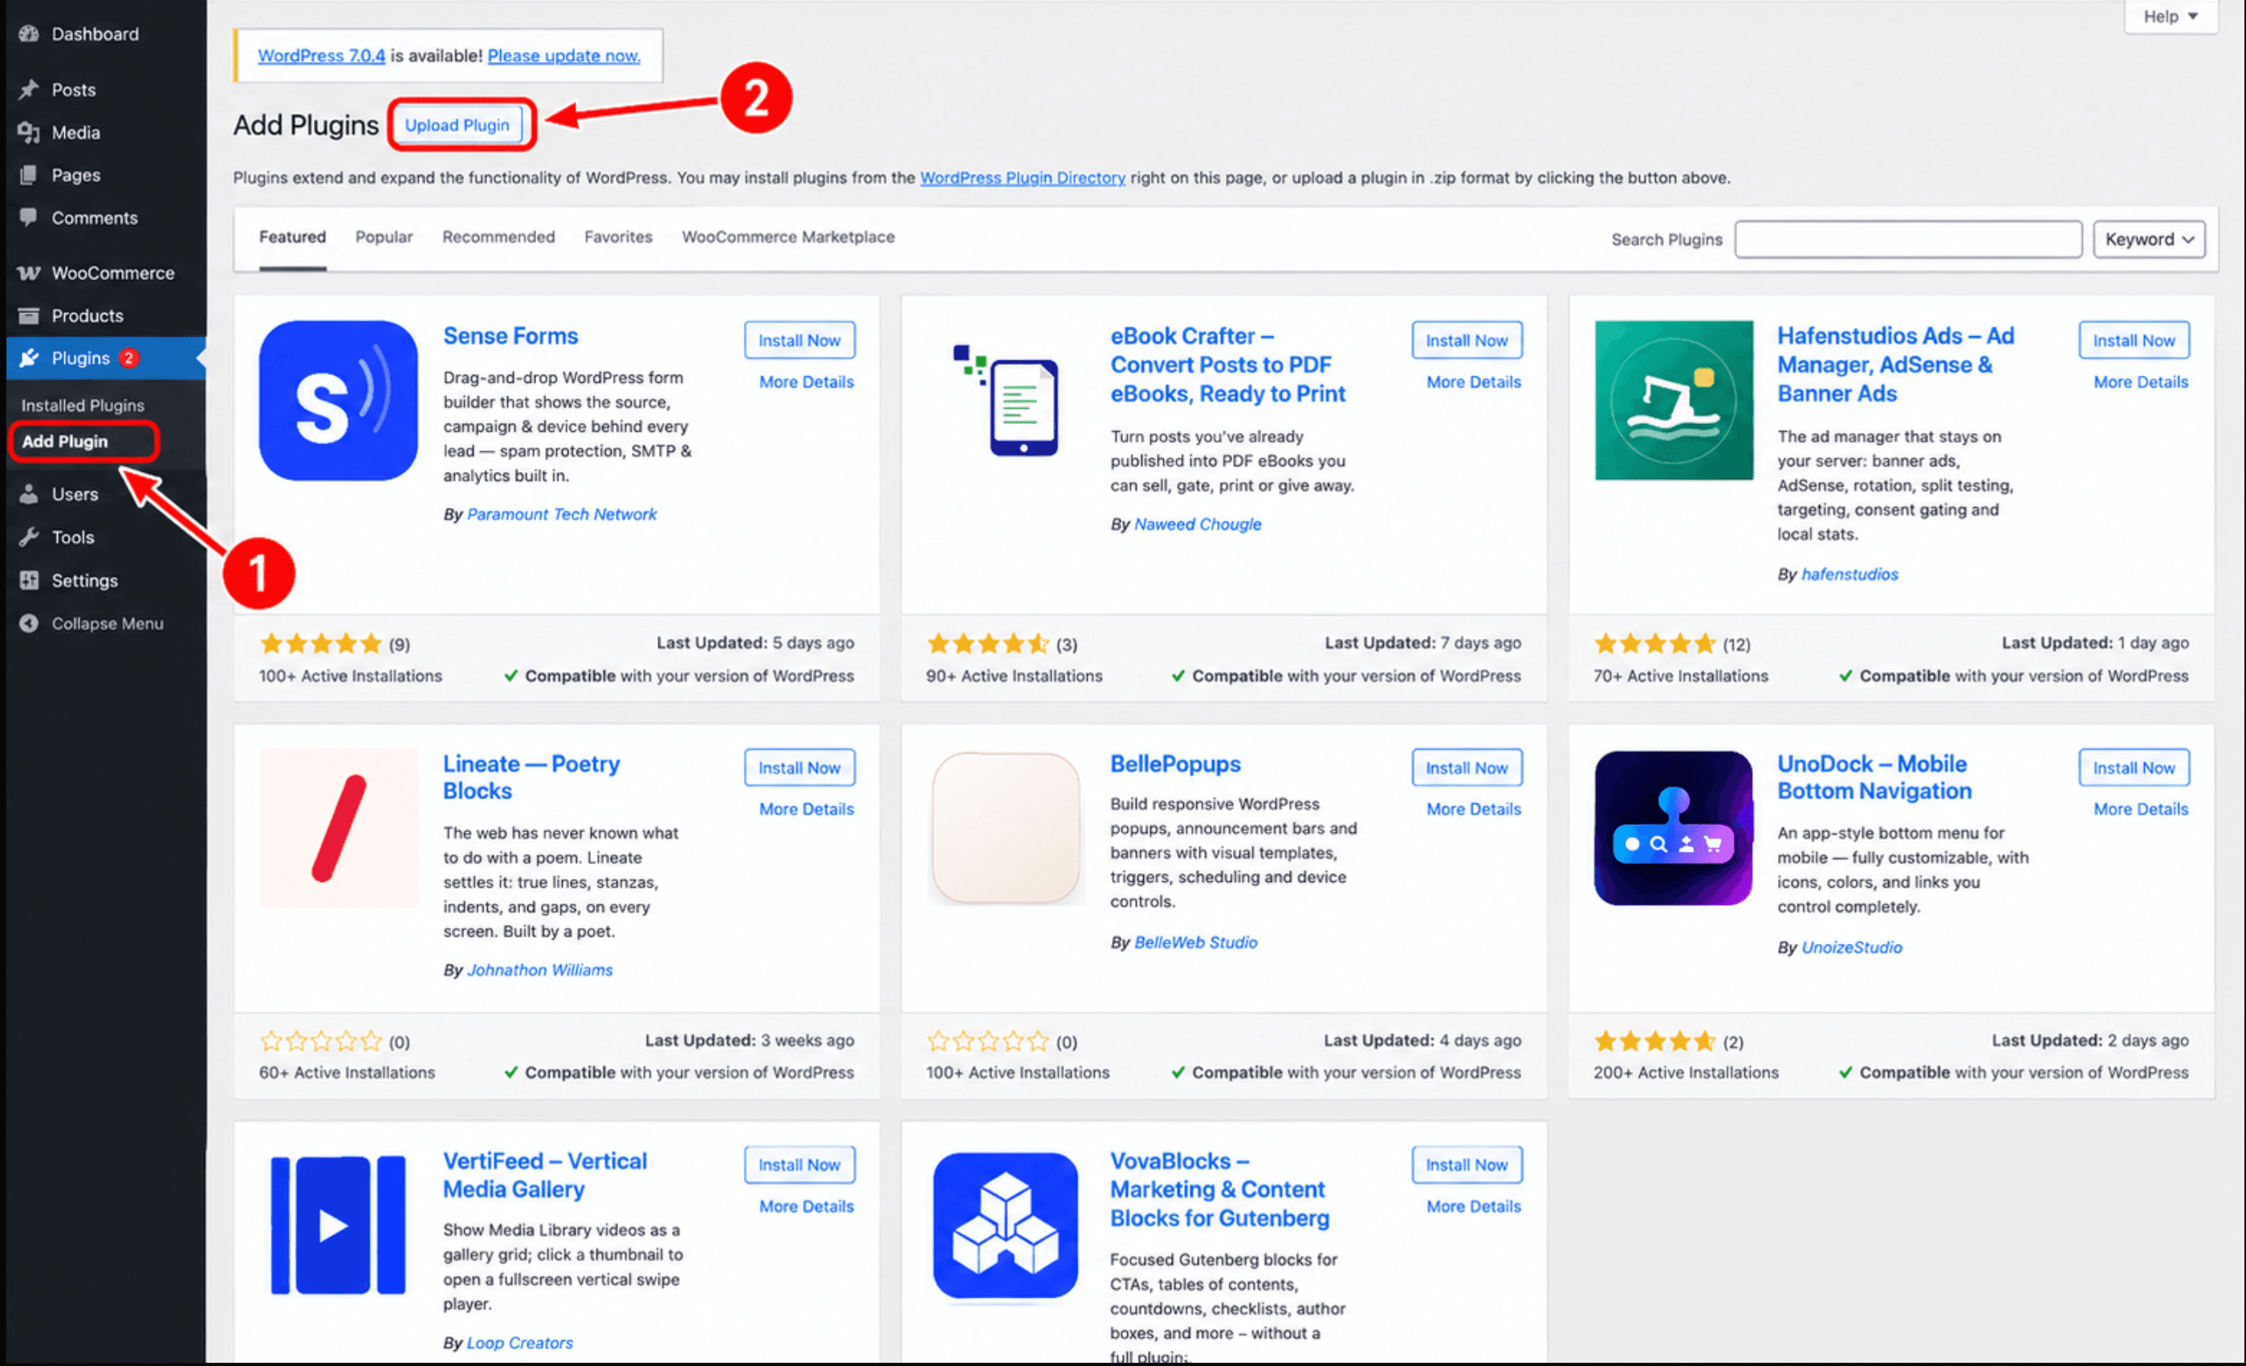
Task: Open the WooCommerce Marketplace tab
Action: tap(788, 237)
